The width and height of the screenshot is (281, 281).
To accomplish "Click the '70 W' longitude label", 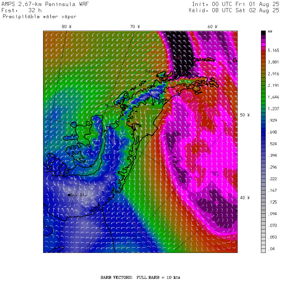I will coord(135,27).
